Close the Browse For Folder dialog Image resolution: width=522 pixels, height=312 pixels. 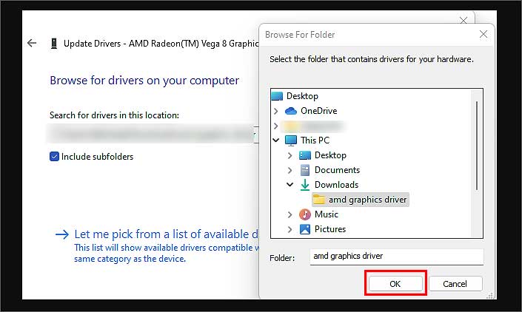(x=483, y=34)
